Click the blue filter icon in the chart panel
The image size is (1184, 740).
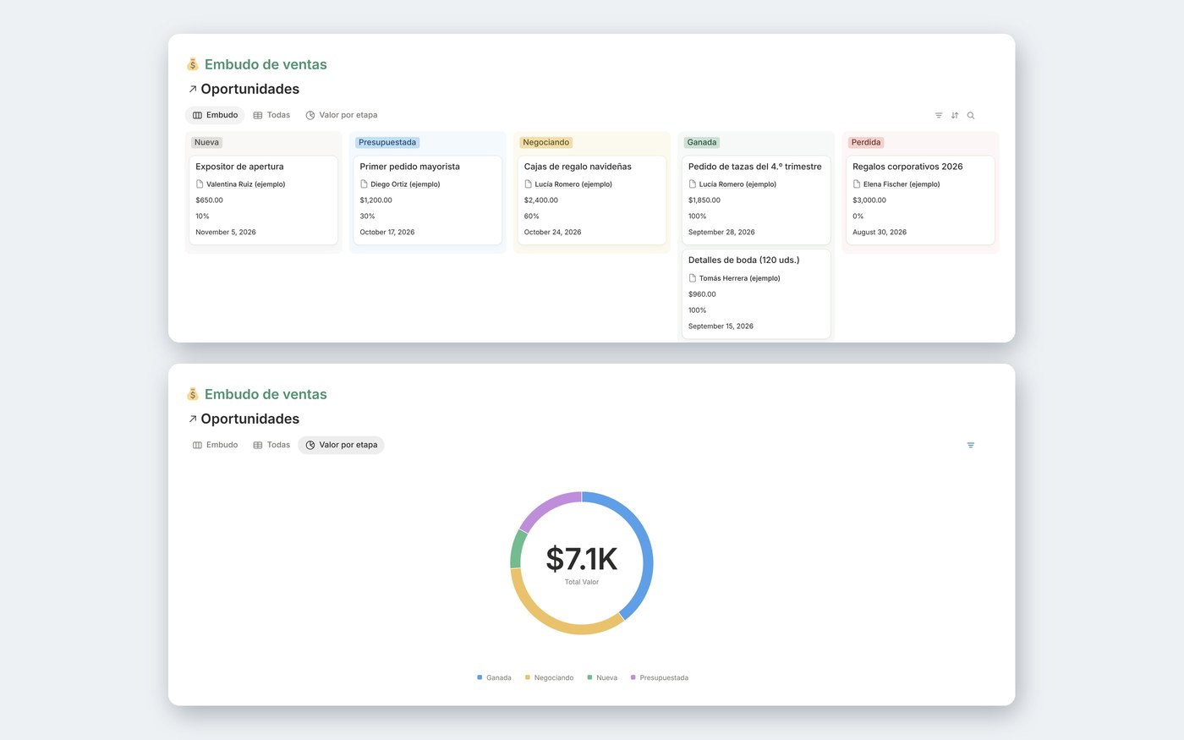tap(971, 445)
